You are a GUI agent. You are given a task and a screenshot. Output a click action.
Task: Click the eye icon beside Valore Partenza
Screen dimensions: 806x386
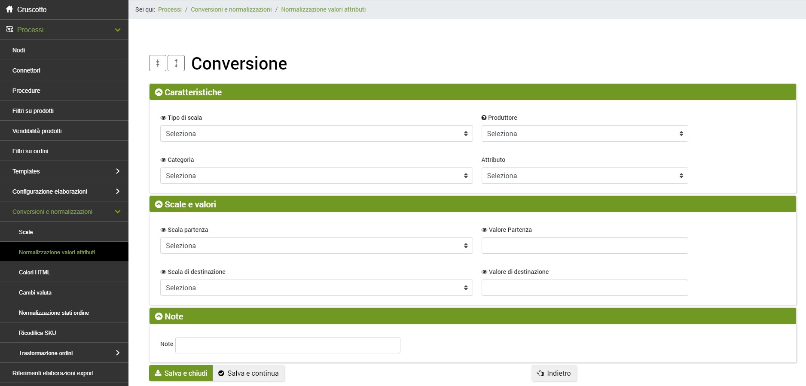tap(484, 230)
